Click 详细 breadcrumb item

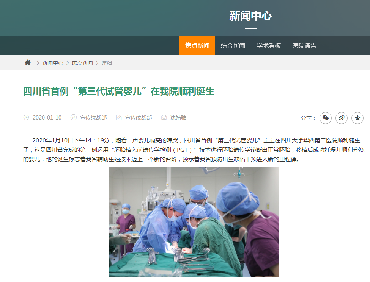tap(106, 63)
